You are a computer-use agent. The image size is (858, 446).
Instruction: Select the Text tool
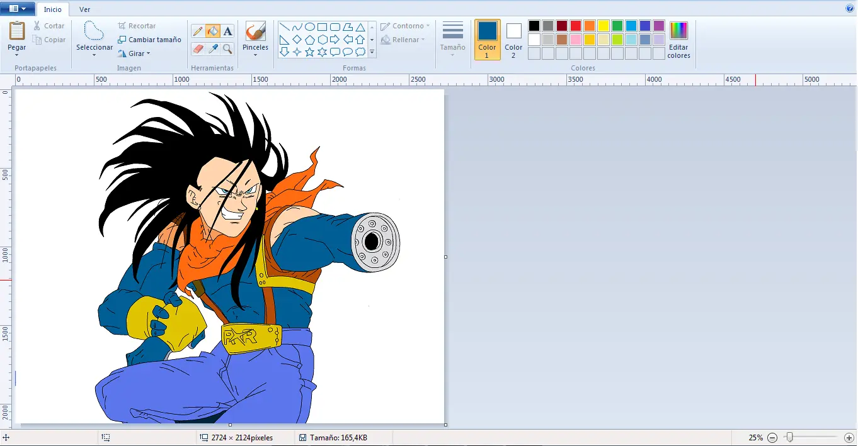pos(228,31)
